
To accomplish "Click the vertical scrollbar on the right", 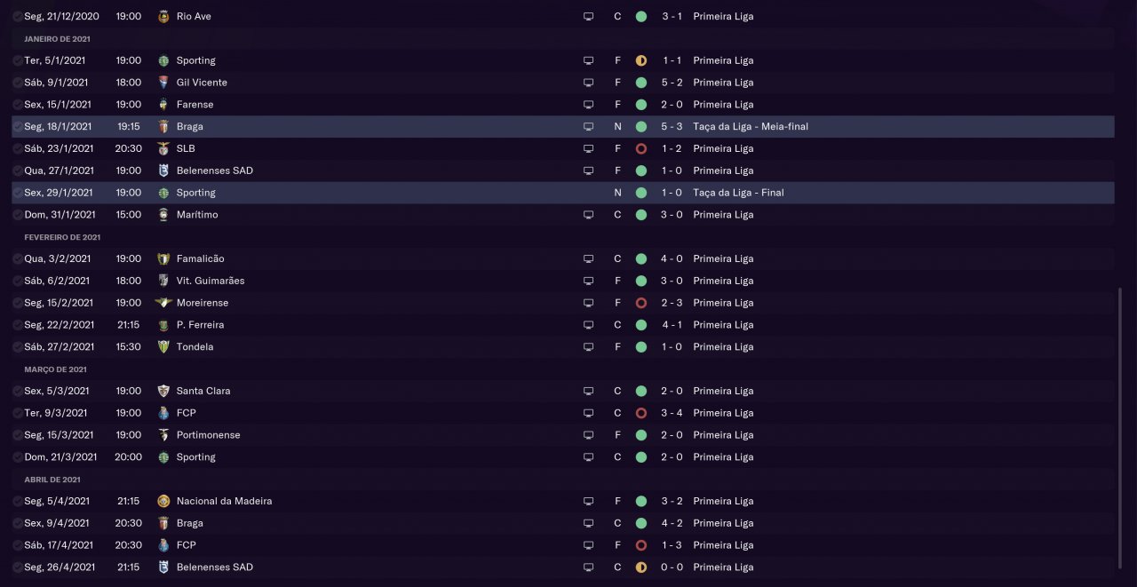I will 1119,426.
